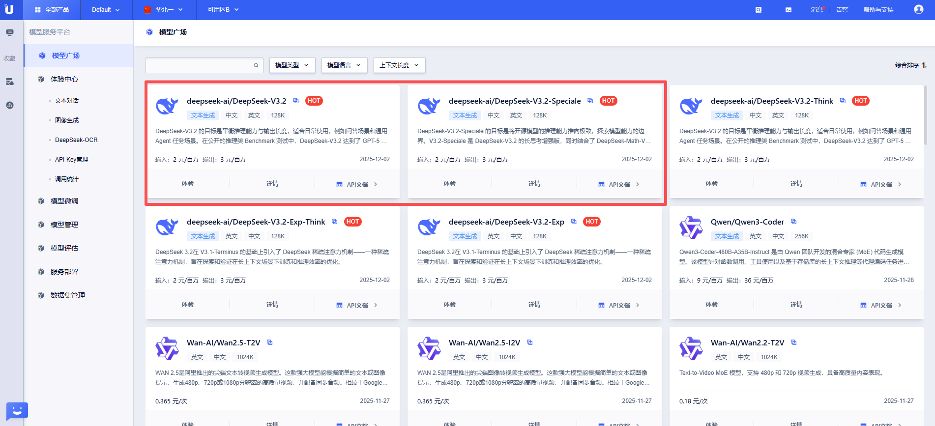
Task: Open 详情 for DeepSeek-V3.2-Think model
Action: [796, 184]
